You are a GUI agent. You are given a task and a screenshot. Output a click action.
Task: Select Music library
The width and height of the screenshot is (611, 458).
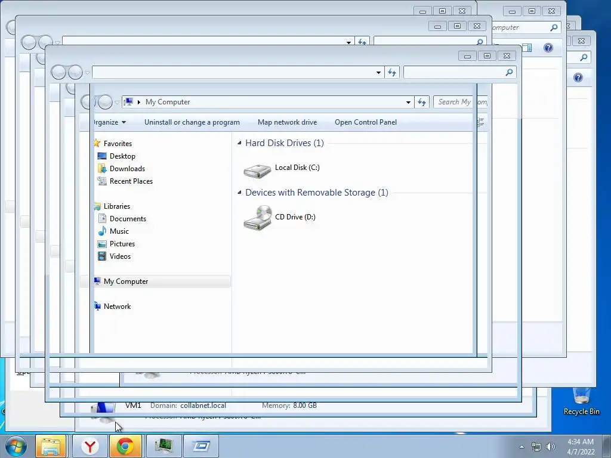point(119,231)
